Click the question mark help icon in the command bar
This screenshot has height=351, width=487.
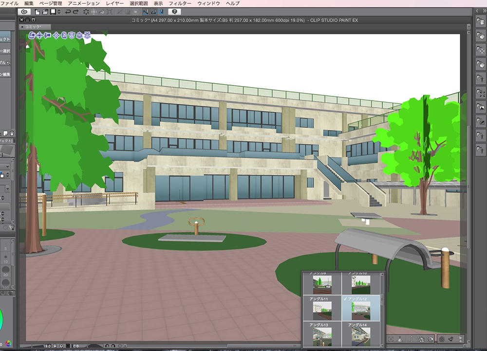pos(174,12)
